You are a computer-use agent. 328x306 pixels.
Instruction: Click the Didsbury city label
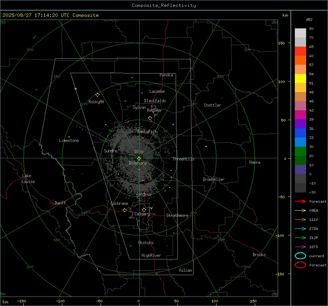pos(137,163)
